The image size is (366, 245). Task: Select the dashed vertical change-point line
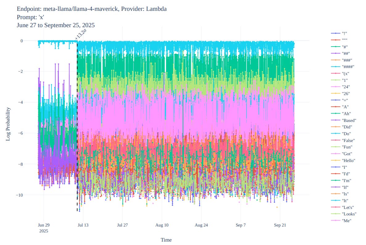(77, 126)
